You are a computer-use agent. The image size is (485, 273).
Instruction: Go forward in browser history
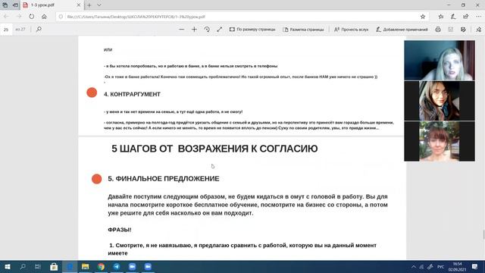click(x=19, y=17)
